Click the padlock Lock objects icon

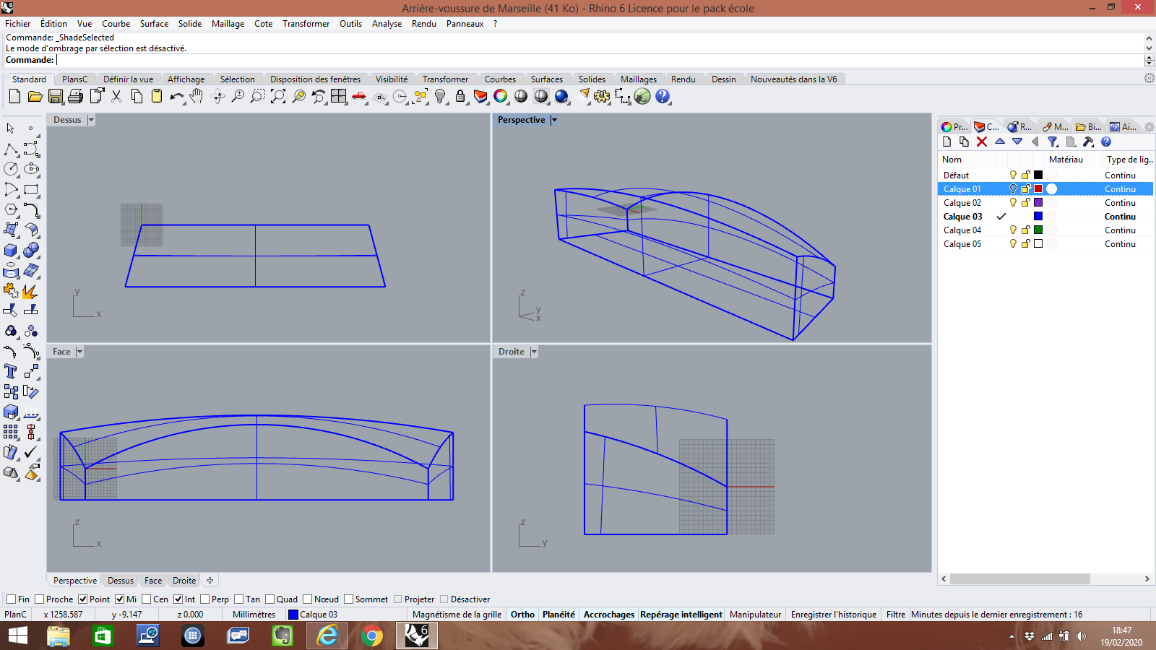pos(460,96)
